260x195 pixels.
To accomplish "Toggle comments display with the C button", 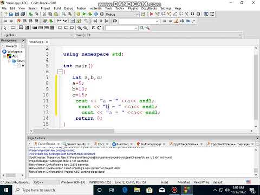I will (x=99, y=28).
